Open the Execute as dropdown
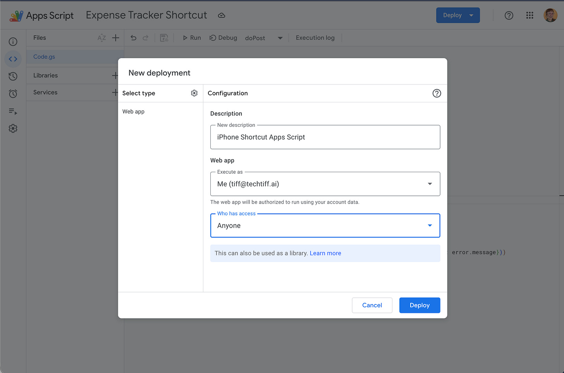564x373 pixels. point(429,184)
